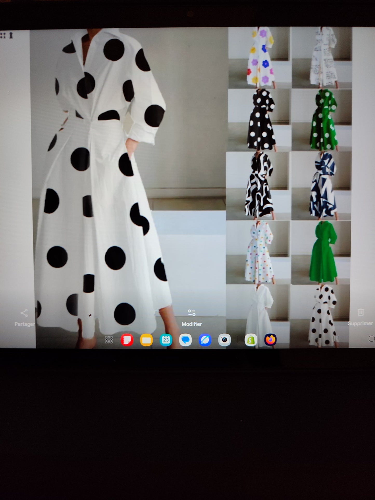Screen dimensions: 375x500
Task: Open the app drawer grid in taskbar
Action: click(109, 340)
